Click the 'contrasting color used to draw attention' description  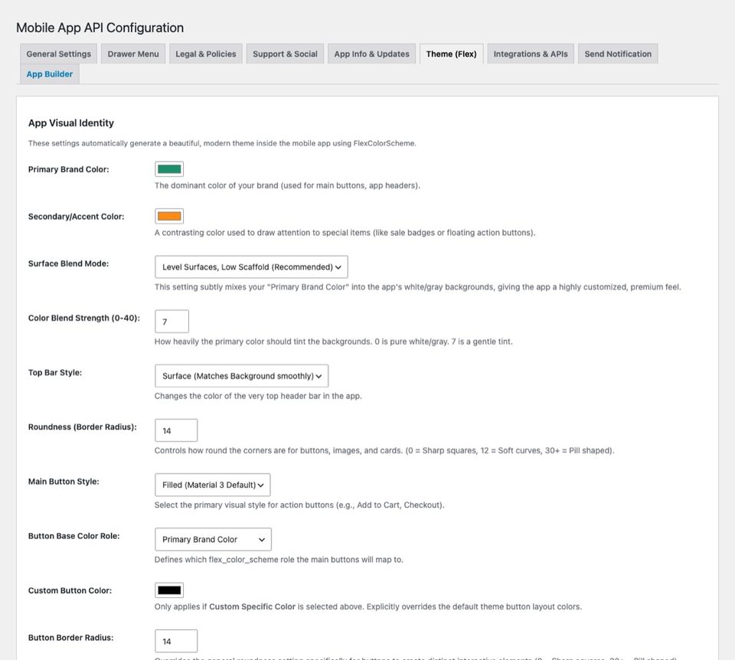345,233
